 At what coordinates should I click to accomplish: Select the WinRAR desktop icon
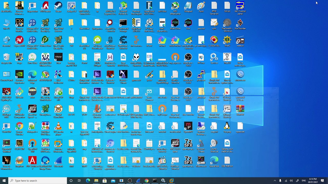(x=240, y=110)
